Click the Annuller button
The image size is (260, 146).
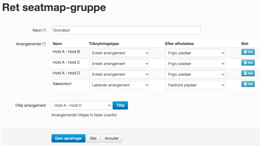point(112,138)
